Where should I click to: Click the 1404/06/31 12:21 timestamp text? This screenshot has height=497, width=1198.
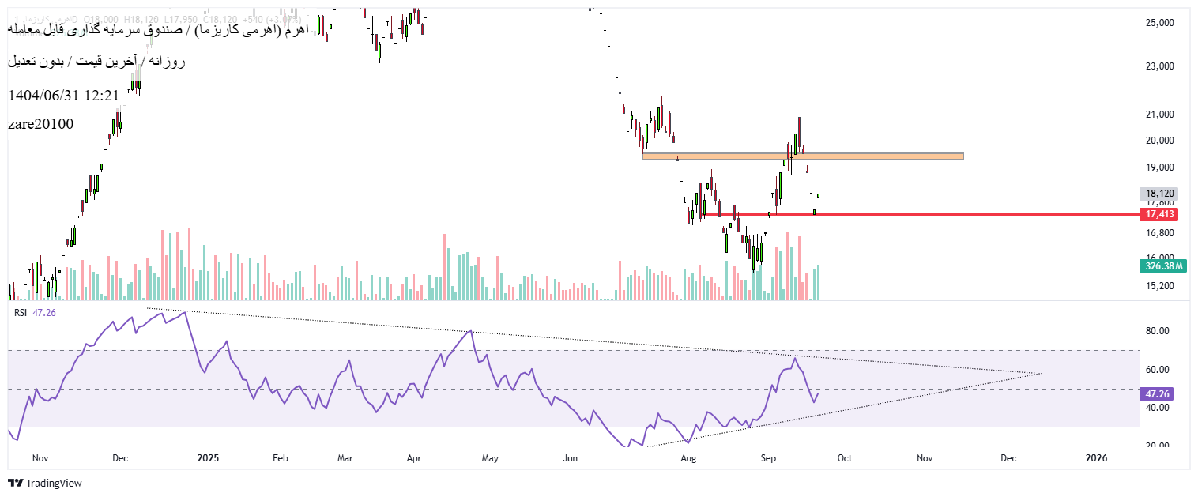[x=64, y=96]
